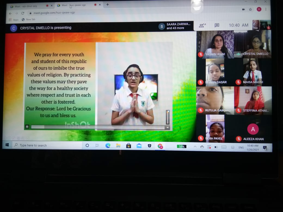Click Type here to search box
Screen dimensions: 283x212
[47, 145]
